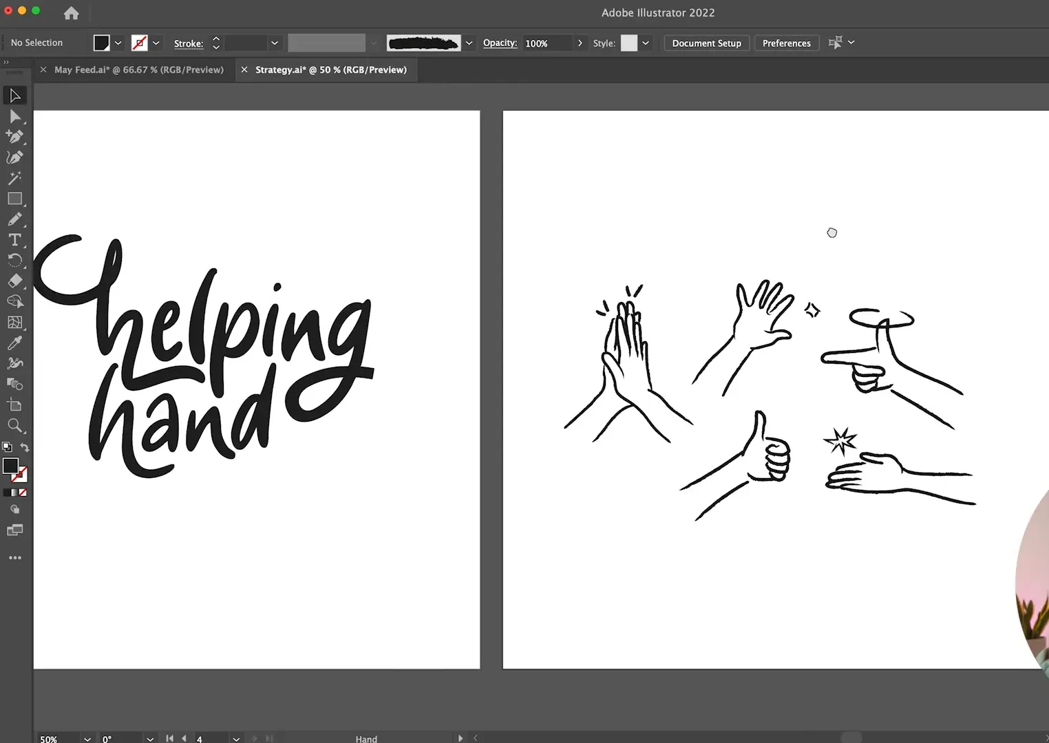This screenshot has width=1049, height=743.
Task: Switch to the May Feed.ai tab
Action: pos(138,69)
